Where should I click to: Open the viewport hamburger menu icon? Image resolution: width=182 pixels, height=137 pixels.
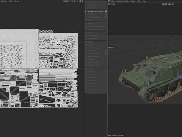pos(109,1)
